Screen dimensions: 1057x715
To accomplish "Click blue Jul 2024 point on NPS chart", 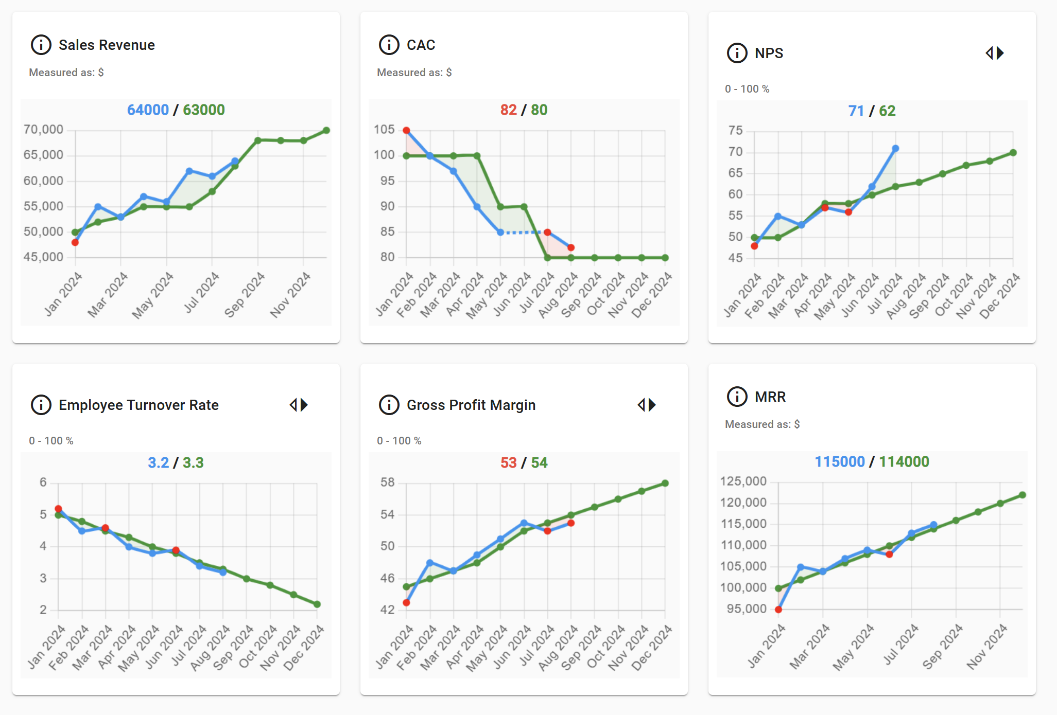I will pos(895,148).
